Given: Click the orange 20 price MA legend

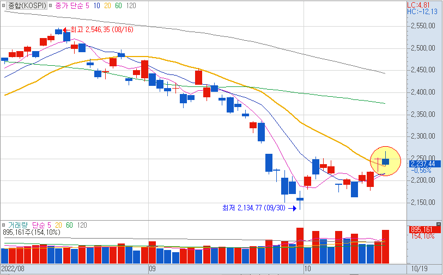Looking at the screenshot, I should click(x=107, y=5).
